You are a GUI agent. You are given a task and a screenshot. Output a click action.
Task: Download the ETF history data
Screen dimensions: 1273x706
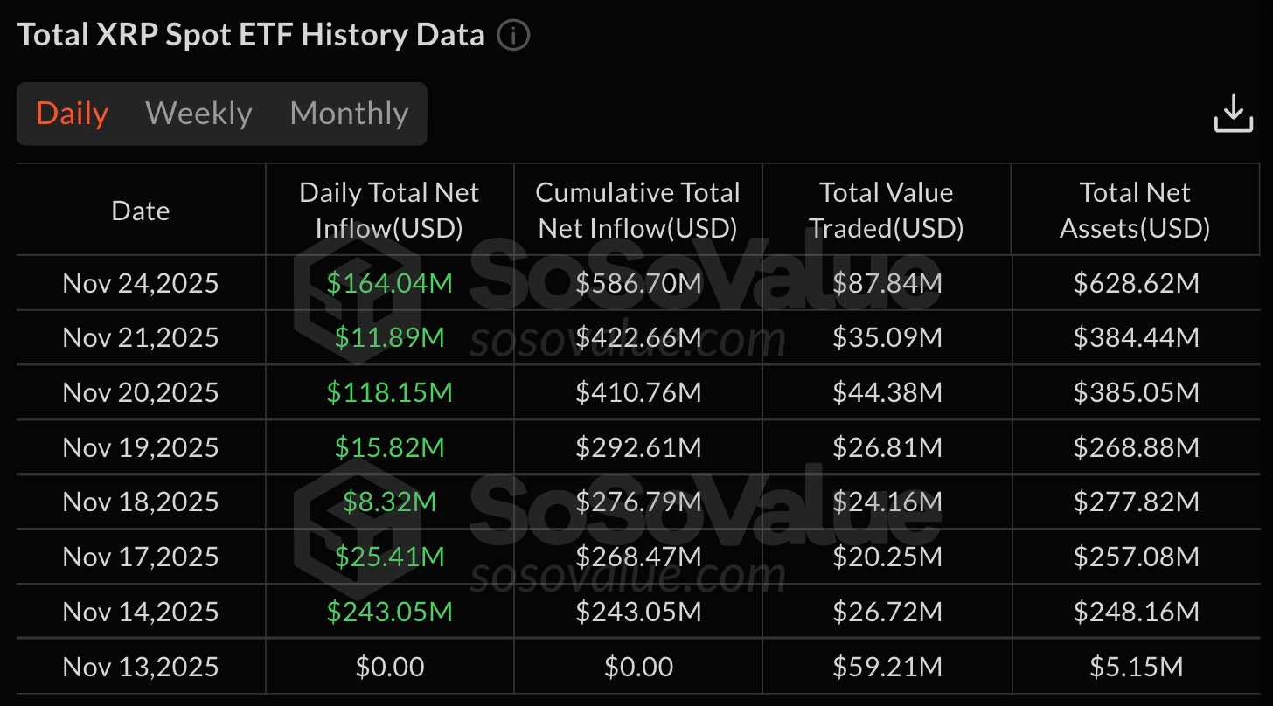tap(1233, 114)
